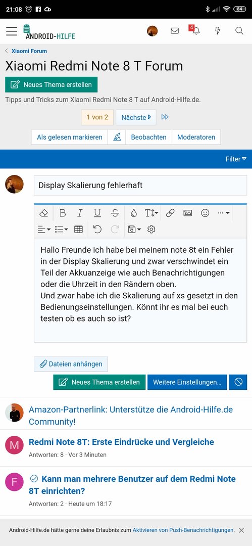The image size is (252, 546).
Task: Expand more editor options ellipsis
Action: pyautogui.click(x=223, y=213)
